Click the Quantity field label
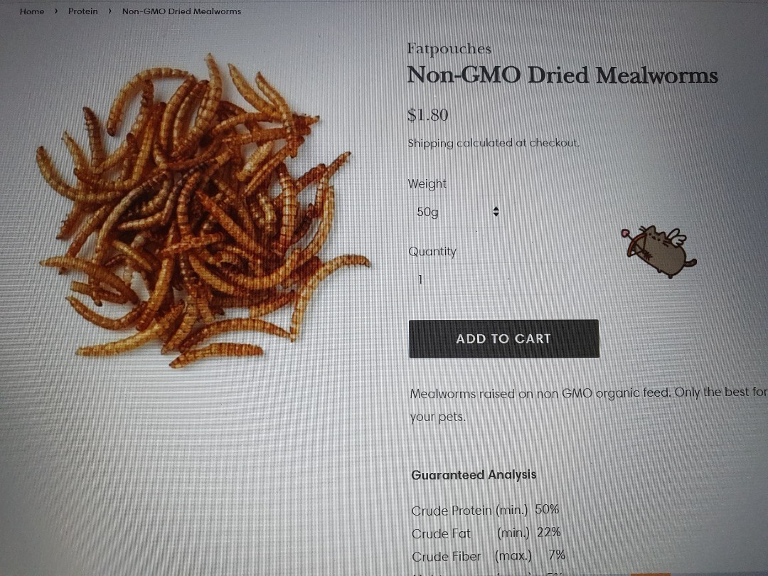Viewport: 768px width, 576px height. pyautogui.click(x=432, y=251)
